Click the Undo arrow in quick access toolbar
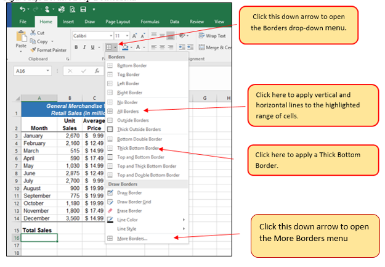Image resolution: width=385 pixels, height=267 pixels. (x=22, y=9)
